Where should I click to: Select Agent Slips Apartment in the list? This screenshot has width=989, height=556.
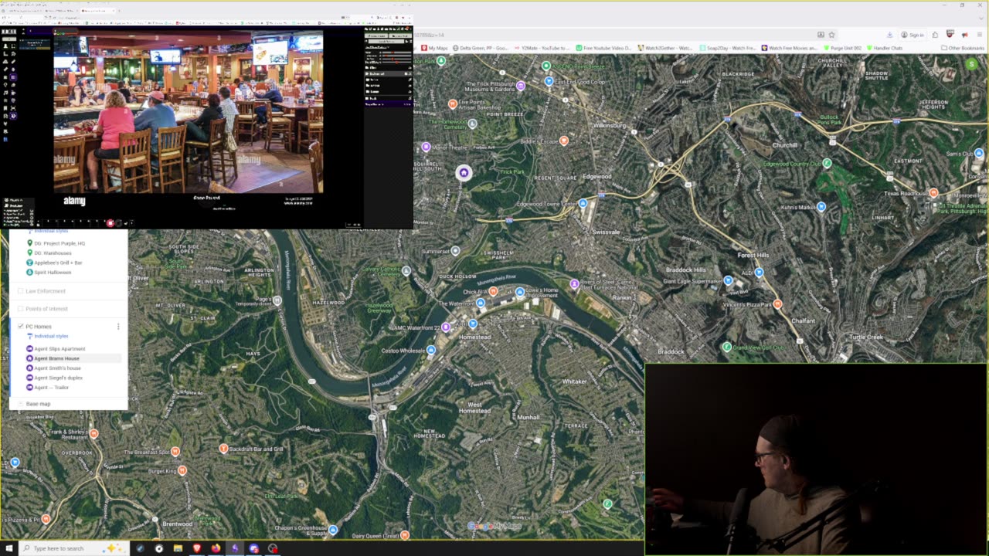pyautogui.click(x=59, y=349)
